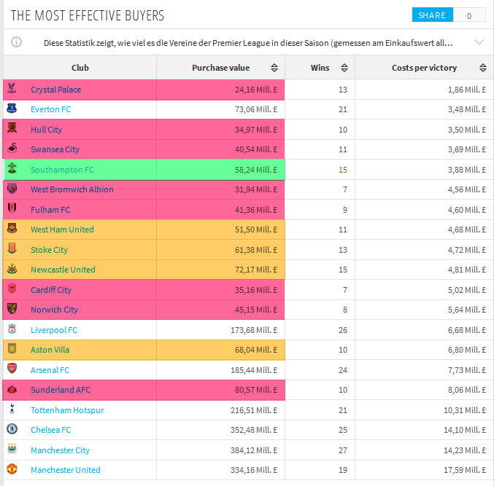Open the Arsenal FC club link
The height and width of the screenshot is (486, 494).
coord(50,370)
